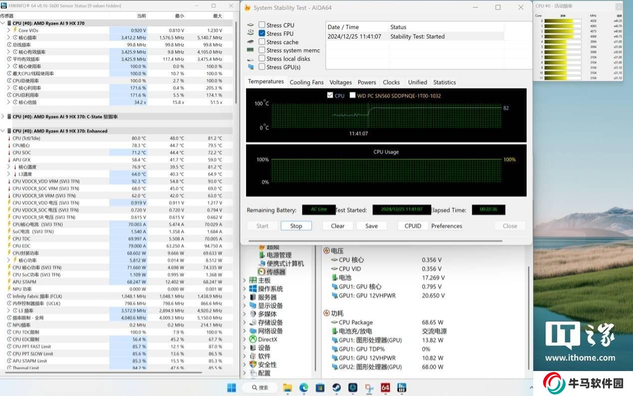This screenshot has height=396, width=633.
Task: Check the WD PC SN560 graph checkbox
Action: tap(352, 95)
